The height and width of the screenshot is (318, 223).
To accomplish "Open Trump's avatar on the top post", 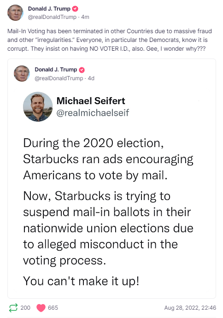I will pos(15,12).
